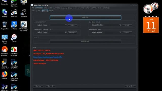Click Unlock button in Old Model Unlock group
The height and width of the screenshot is (91, 162).
(127, 25)
